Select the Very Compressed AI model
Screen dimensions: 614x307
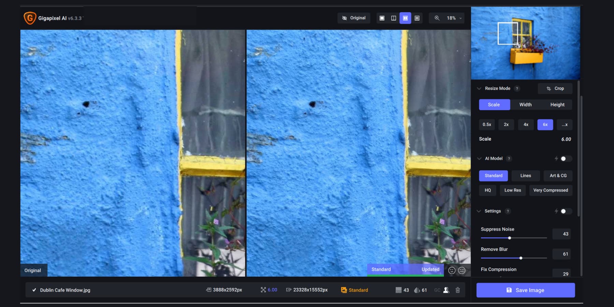tap(551, 190)
